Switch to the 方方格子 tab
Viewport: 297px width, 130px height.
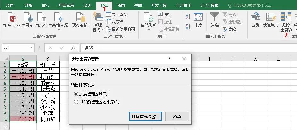(x=183, y=5)
